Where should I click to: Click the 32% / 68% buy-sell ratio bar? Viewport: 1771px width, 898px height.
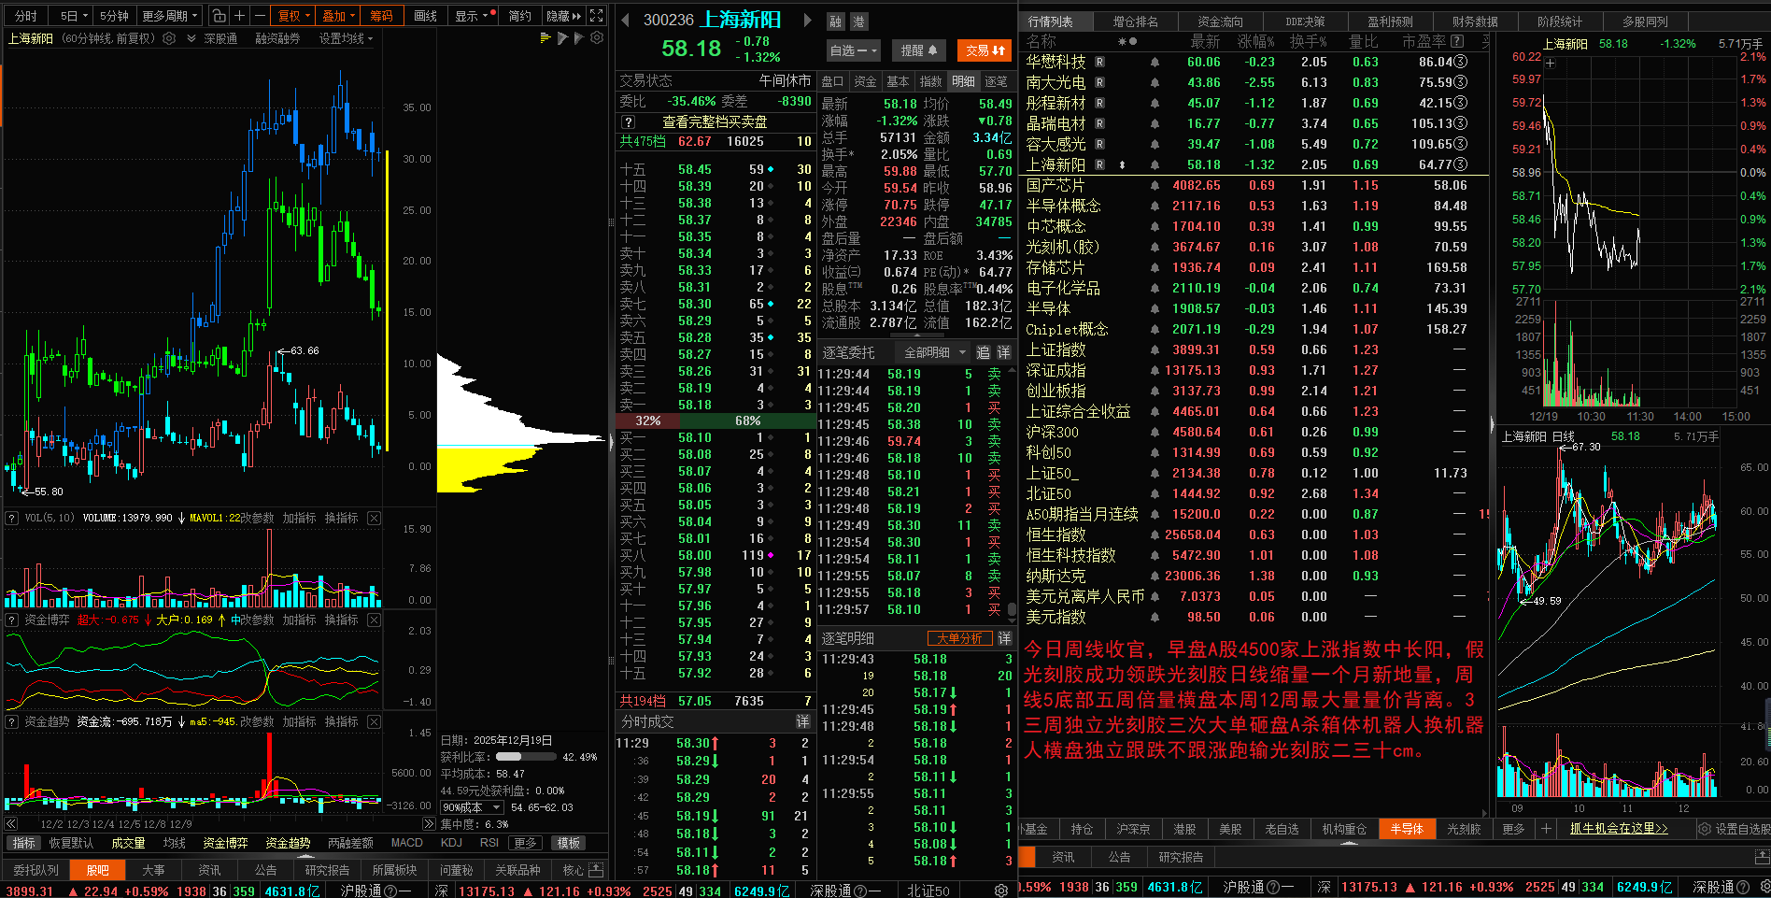tap(715, 420)
